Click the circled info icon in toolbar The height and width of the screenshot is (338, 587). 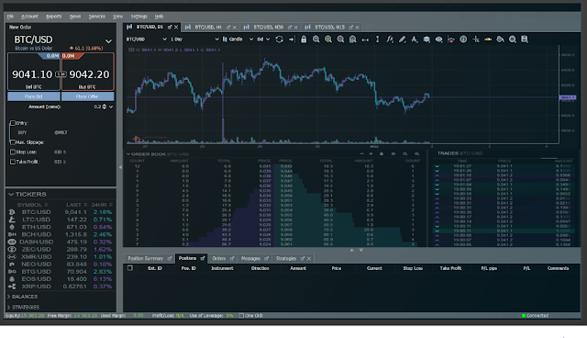tap(463, 39)
